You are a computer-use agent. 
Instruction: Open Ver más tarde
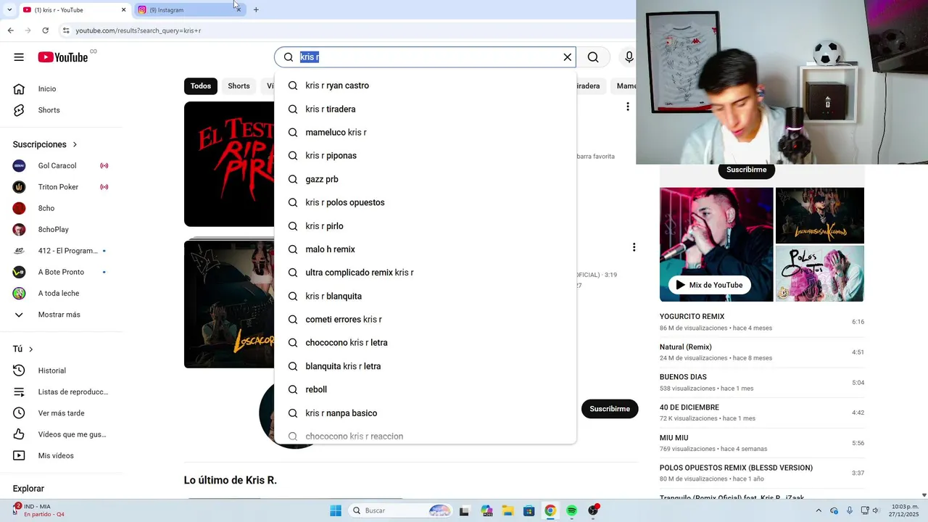[x=61, y=413]
